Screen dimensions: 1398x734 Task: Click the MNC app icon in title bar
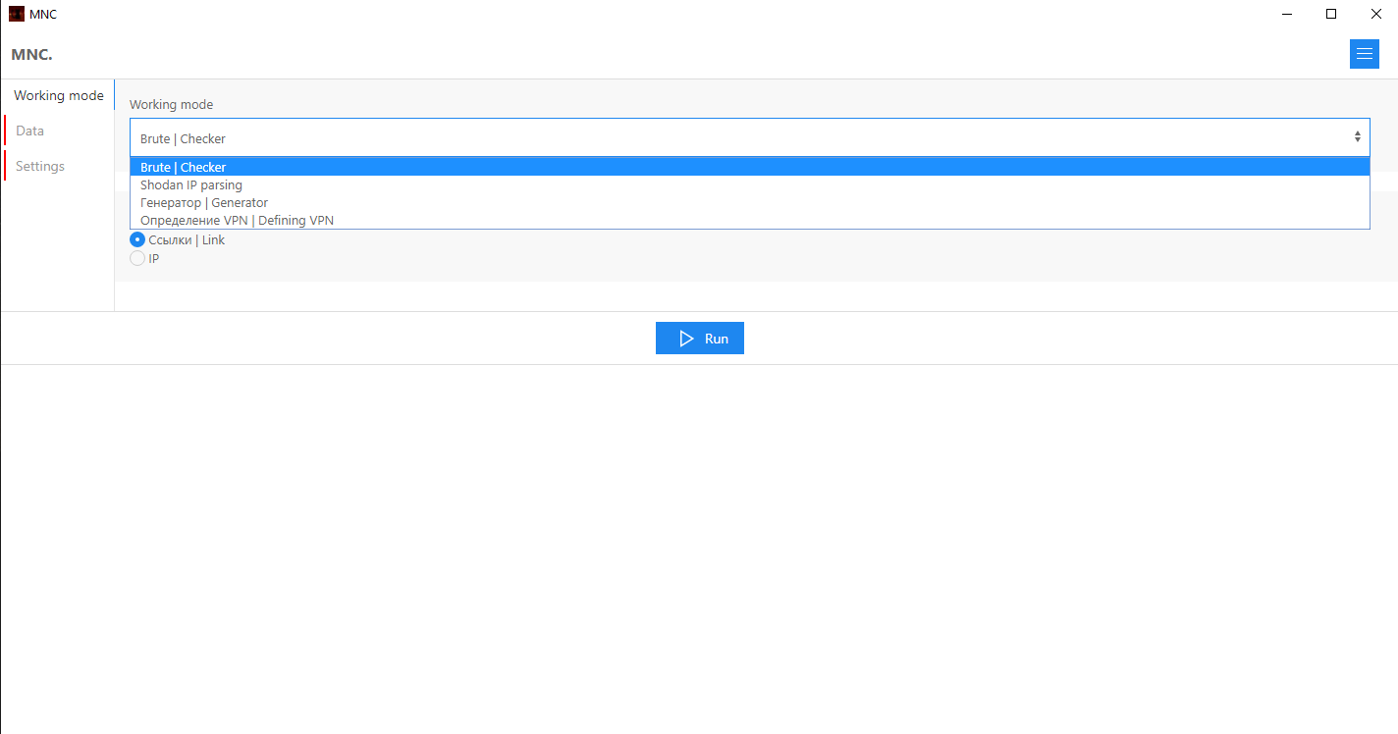(x=16, y=14)
